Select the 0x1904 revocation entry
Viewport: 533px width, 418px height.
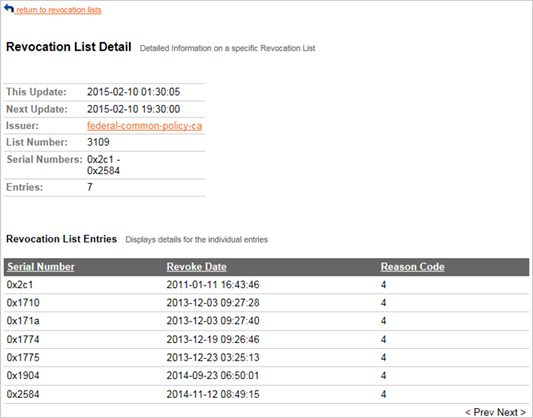coord(22,376)
